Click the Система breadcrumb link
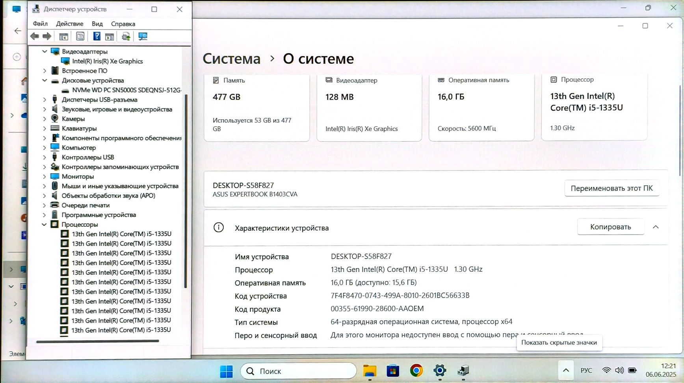 231,59
